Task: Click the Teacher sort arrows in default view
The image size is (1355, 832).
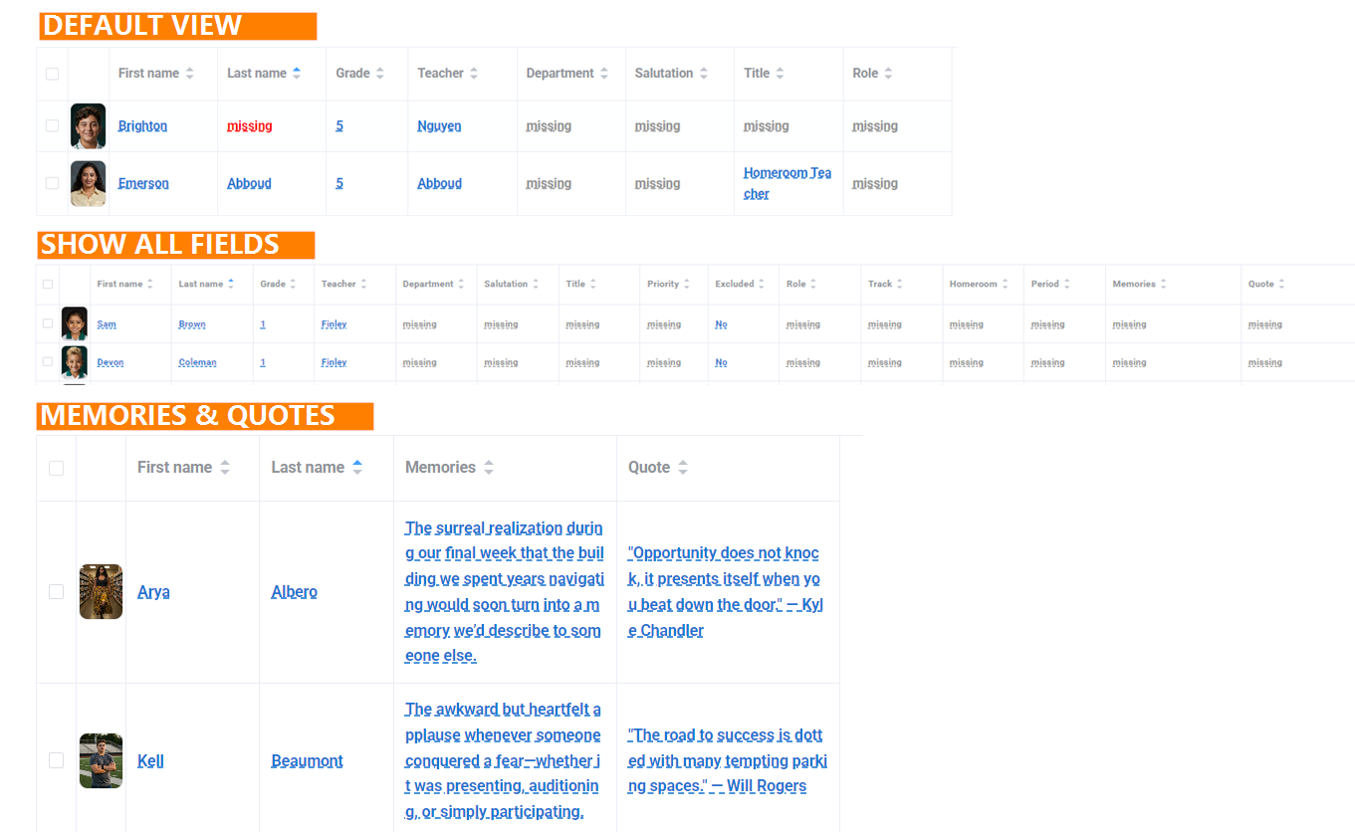Action: (474, 74)
